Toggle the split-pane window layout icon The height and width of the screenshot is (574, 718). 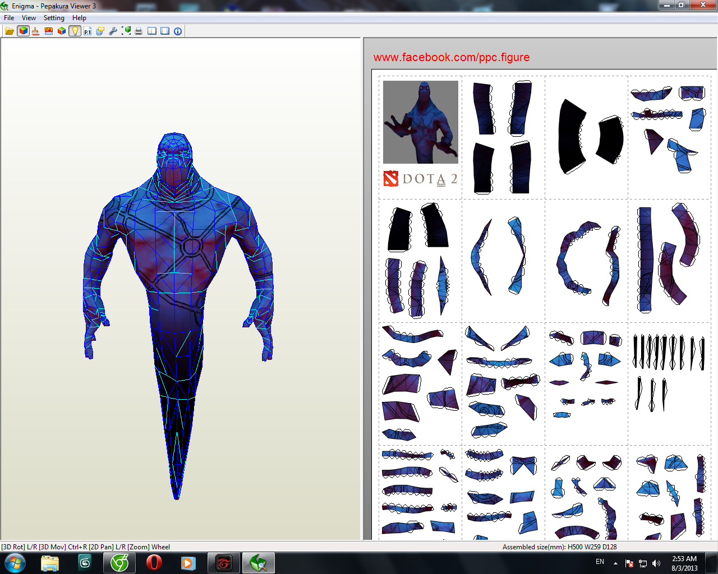coord(151,31)
